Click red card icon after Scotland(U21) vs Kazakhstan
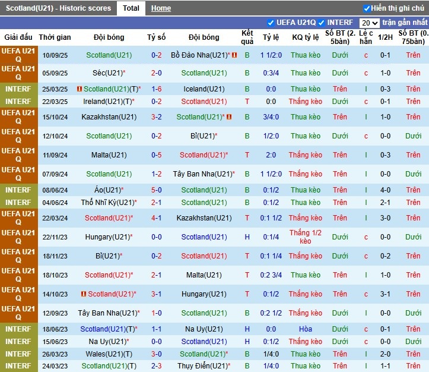Image resolution: width=429 pixels, height=372 pixels. pos(229,117)
